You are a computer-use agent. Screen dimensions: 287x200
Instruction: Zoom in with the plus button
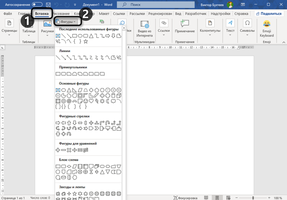(x=269, y=198)
